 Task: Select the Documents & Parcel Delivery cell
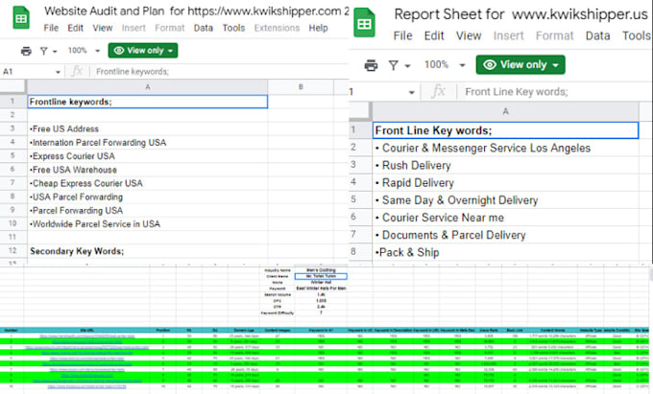coord(505,235)
